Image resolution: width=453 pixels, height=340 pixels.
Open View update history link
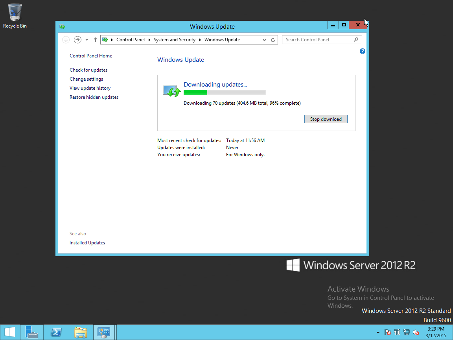[90, 88]
